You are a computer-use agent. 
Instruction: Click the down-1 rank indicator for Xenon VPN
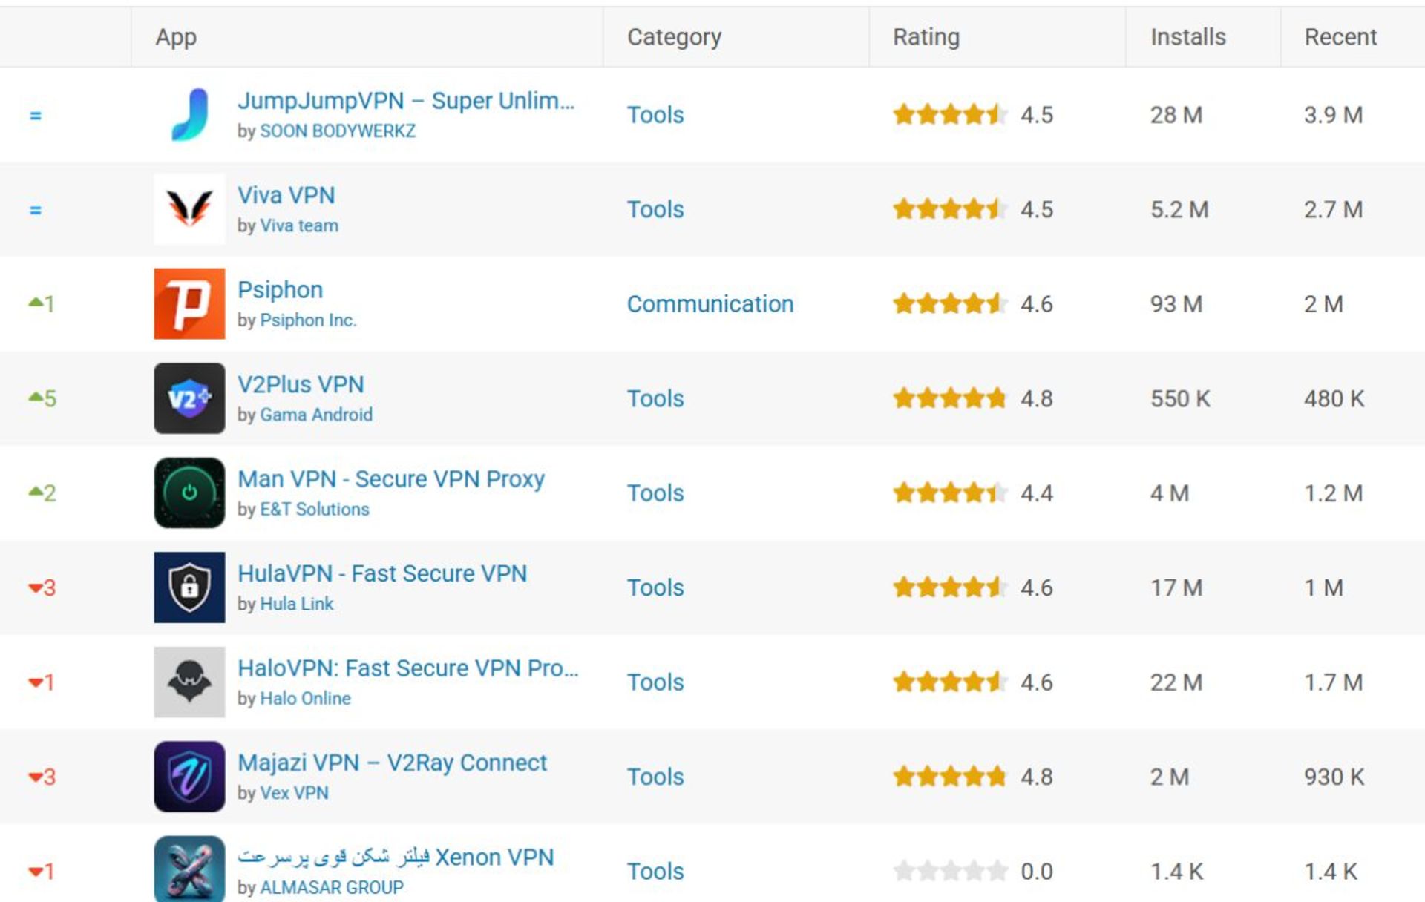pyautogui.click(x=42, y=871)
